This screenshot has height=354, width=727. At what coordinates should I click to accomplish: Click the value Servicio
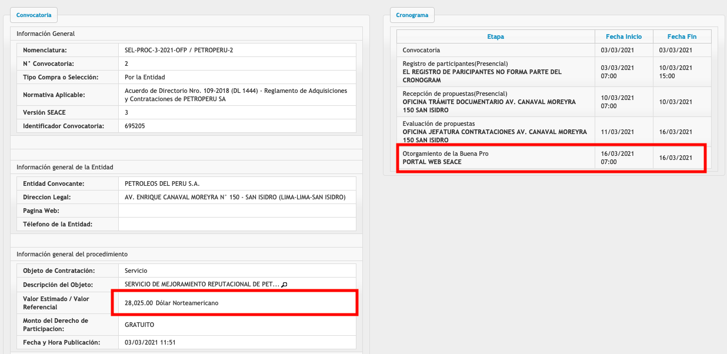click(x=136, y=270)
